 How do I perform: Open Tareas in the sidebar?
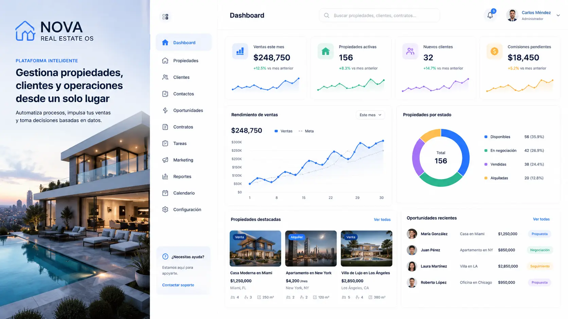click(x=184, y=143)
